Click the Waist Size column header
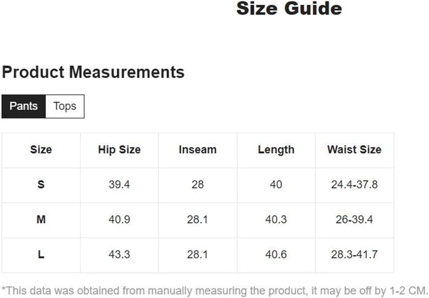Screen dimensions: 429x298 coord(354,150)
